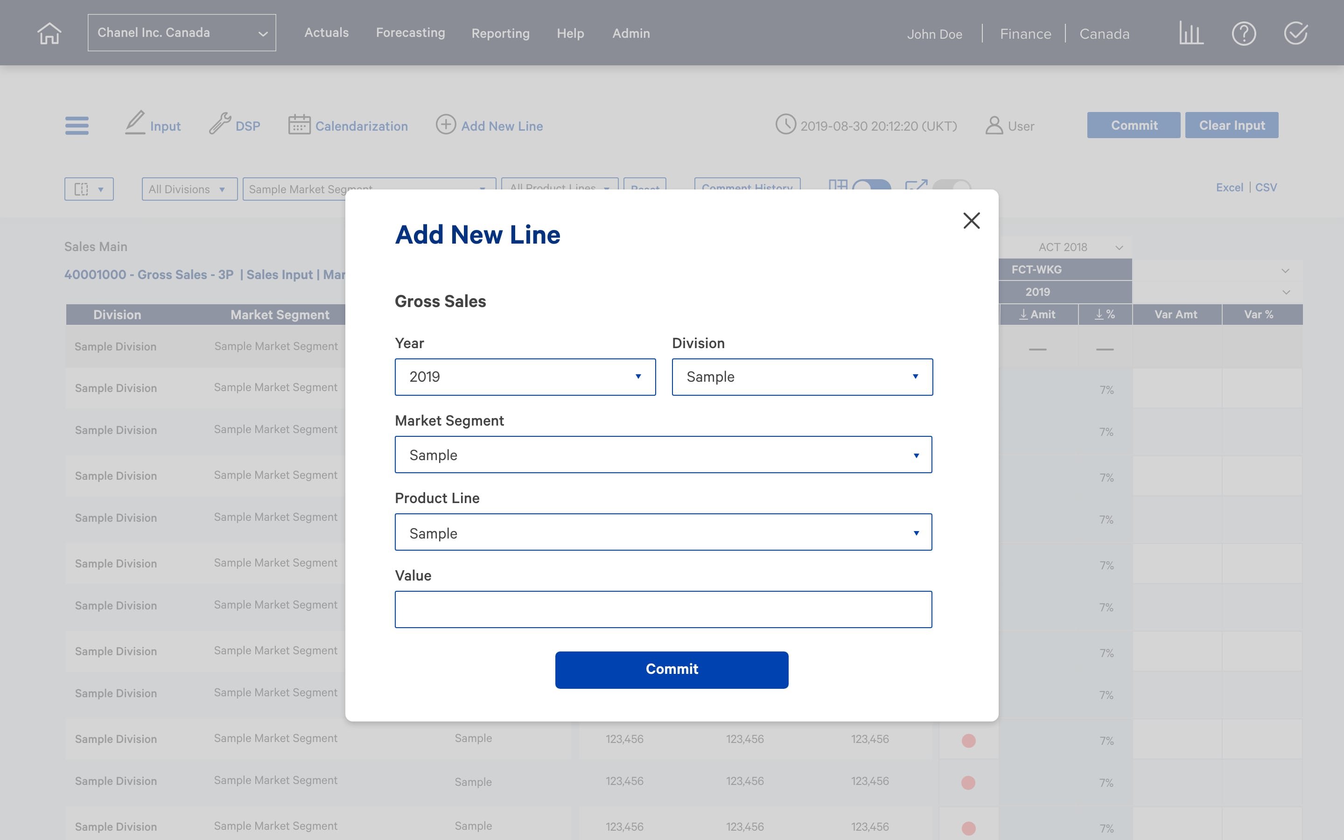The width and height of the screenshot is (1344, 840).
Task: Go to the home icon
Action: [x=49, y=33]
